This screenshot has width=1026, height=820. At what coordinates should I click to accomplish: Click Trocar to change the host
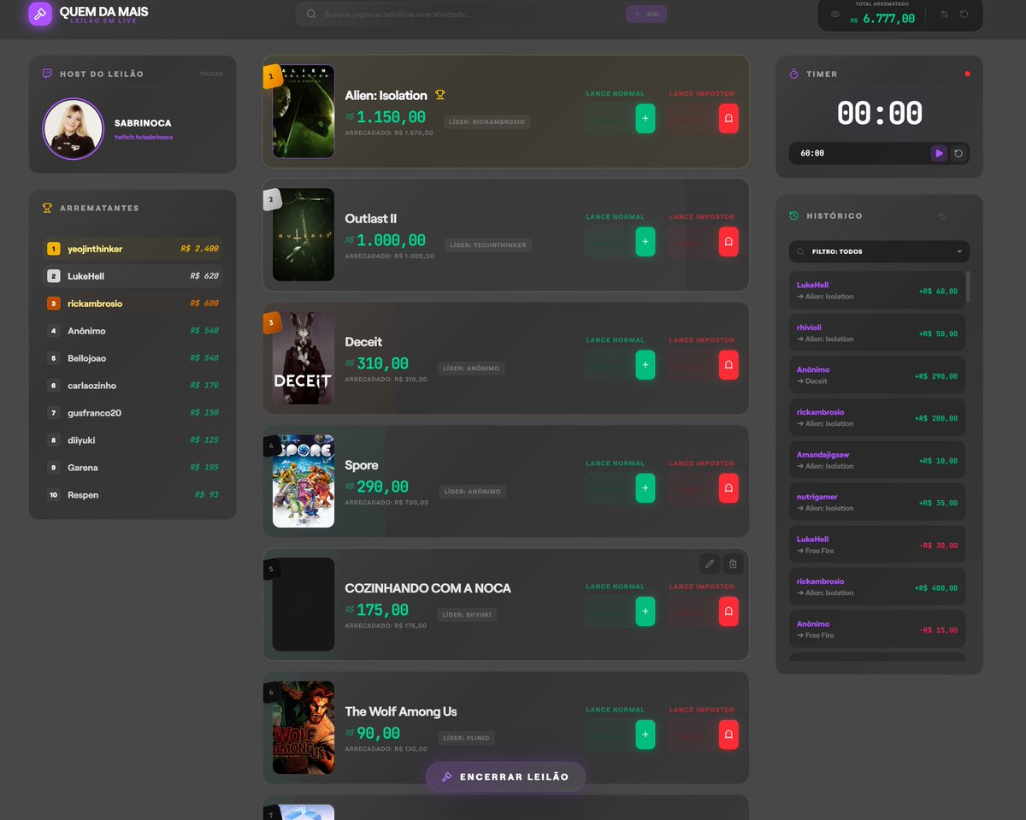[x=211, y=74]
